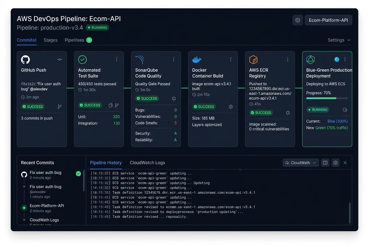Switch to the Stages tab
This screenshot has height=247, width=369.
tap(51, 40)
